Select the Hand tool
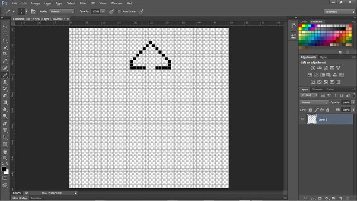 pos(5,151)
